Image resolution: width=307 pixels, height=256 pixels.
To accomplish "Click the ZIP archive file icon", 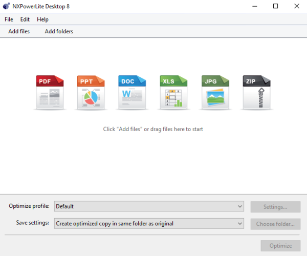I will 257,92.
